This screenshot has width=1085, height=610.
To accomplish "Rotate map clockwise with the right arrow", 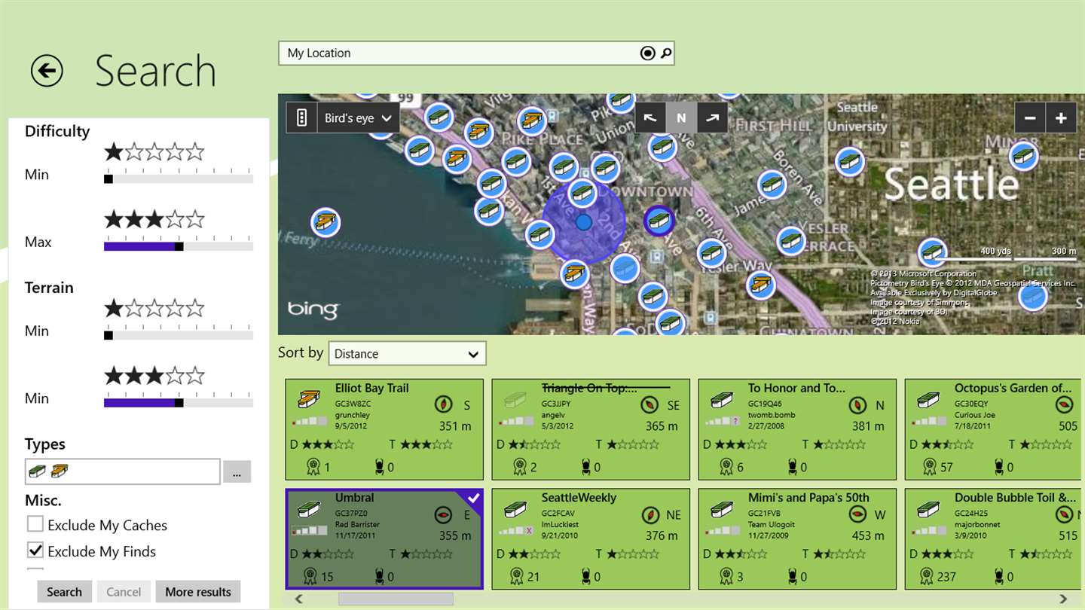I will tap(712, 117).
